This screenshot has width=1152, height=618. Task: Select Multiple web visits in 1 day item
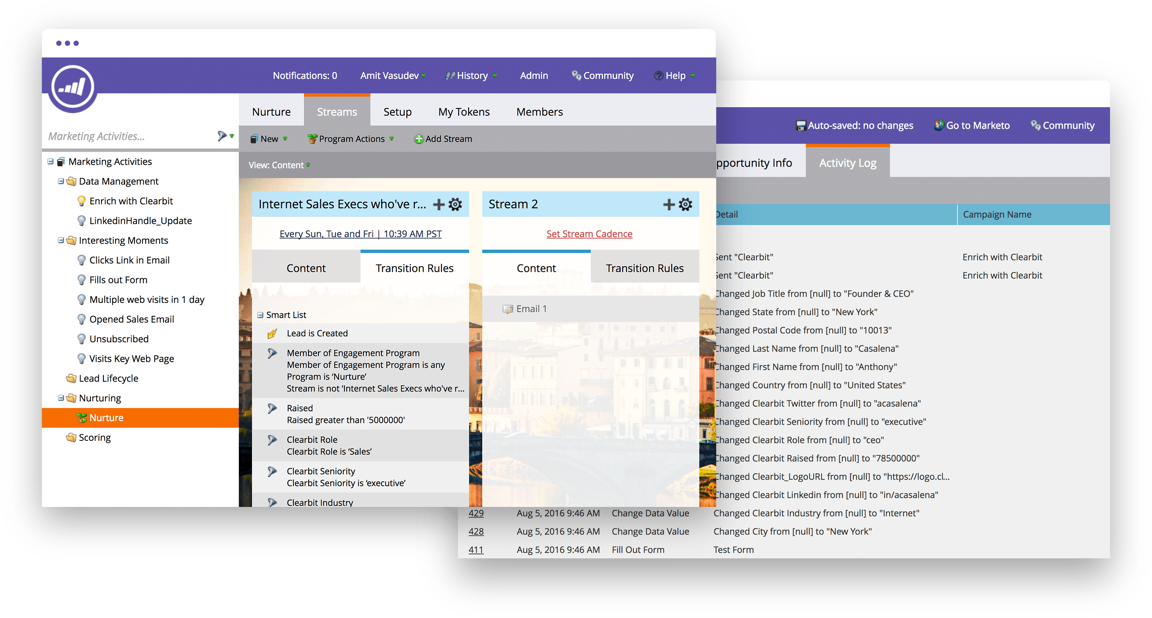click(147, 299)
